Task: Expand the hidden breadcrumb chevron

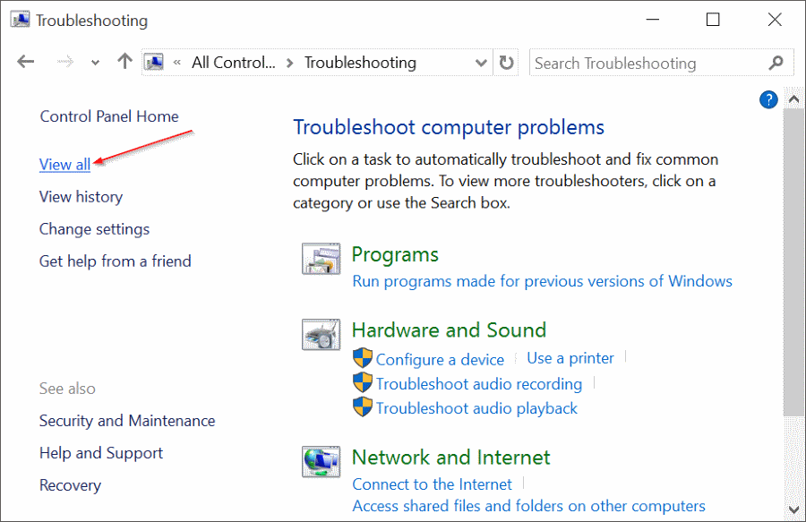Action: [x=176, y=63]
